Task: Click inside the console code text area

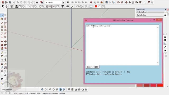Action: coord(121,45)
